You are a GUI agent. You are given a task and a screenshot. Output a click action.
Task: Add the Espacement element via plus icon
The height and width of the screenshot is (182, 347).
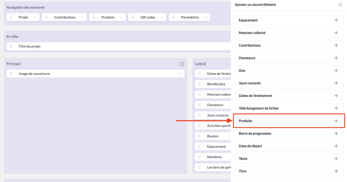(x=336, y=20)
